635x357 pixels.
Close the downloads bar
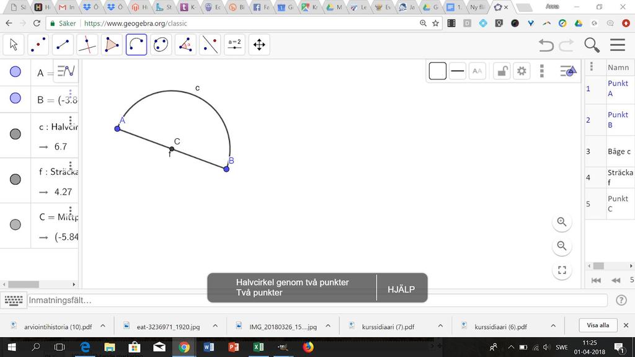(x=626, y=325)
